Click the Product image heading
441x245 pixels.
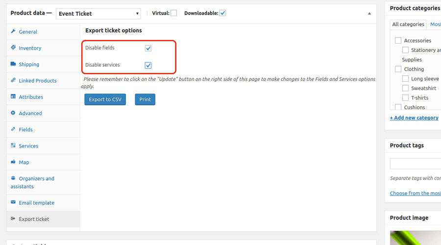(x=409, y=218)
